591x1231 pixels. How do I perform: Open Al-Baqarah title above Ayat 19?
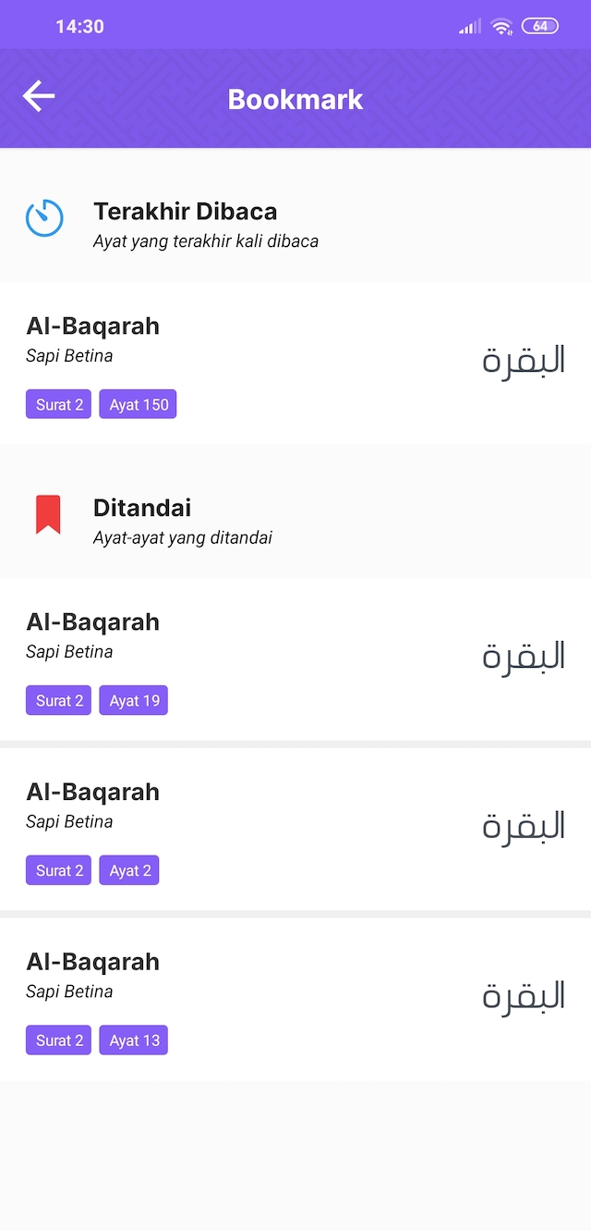click(x=92, y=622)
